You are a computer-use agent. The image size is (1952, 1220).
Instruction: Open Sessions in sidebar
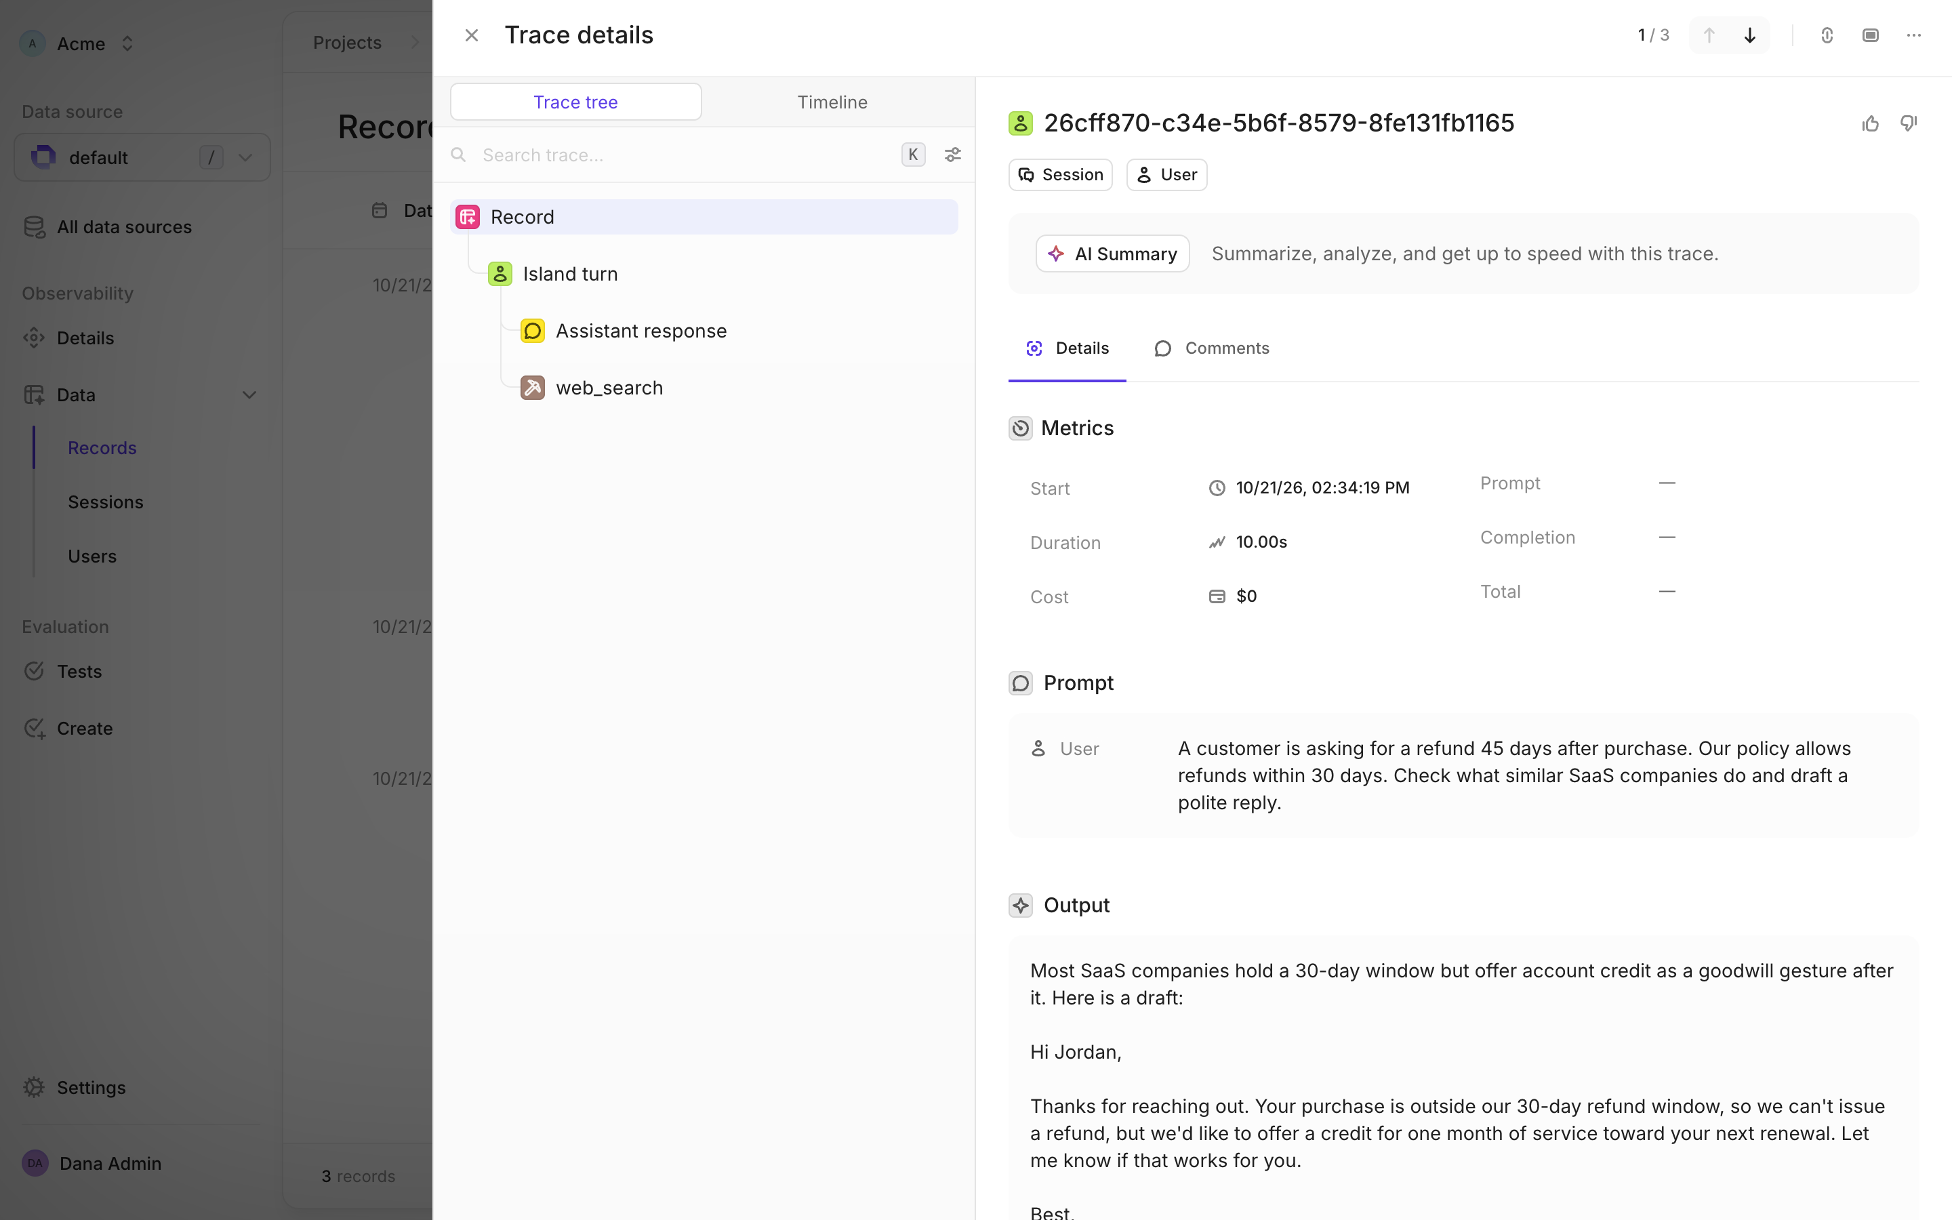[x=105, y=502]
